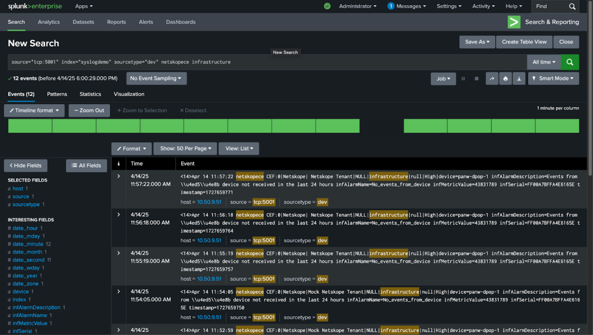
Task: Expand the 11:55:19 AM event row
Action: 118,253
